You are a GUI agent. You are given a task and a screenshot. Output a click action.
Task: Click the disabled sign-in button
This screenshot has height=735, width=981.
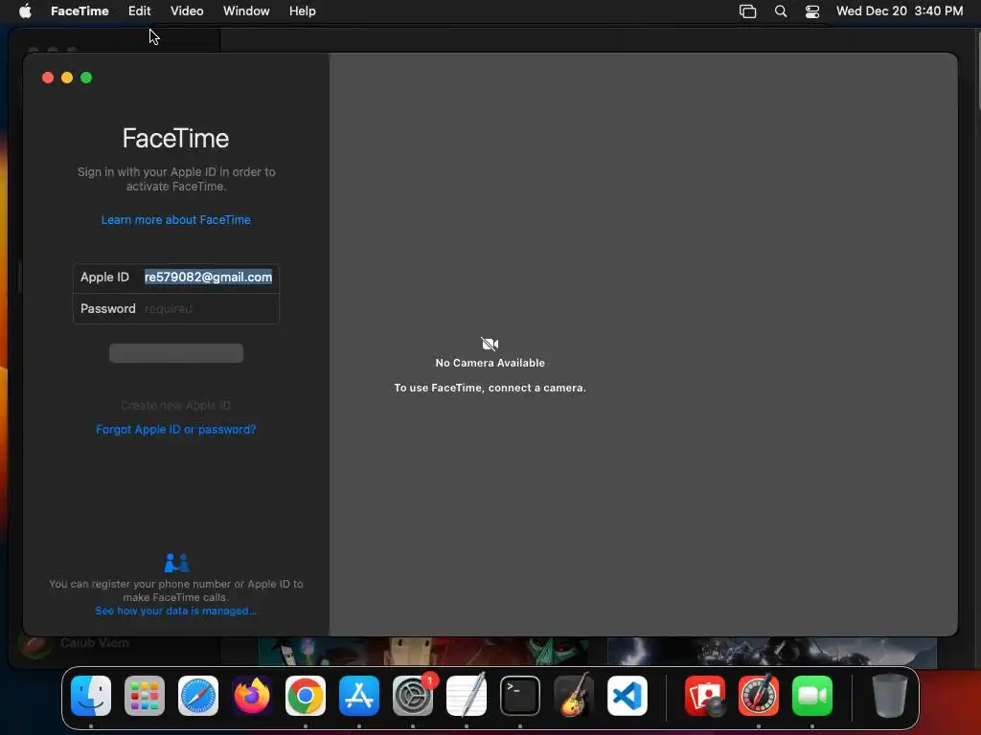[176, 353]
